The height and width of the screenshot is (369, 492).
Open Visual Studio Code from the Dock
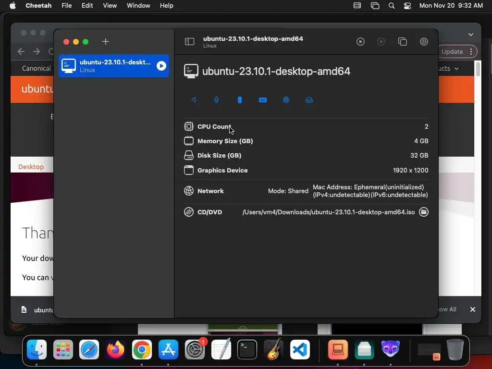300,350
